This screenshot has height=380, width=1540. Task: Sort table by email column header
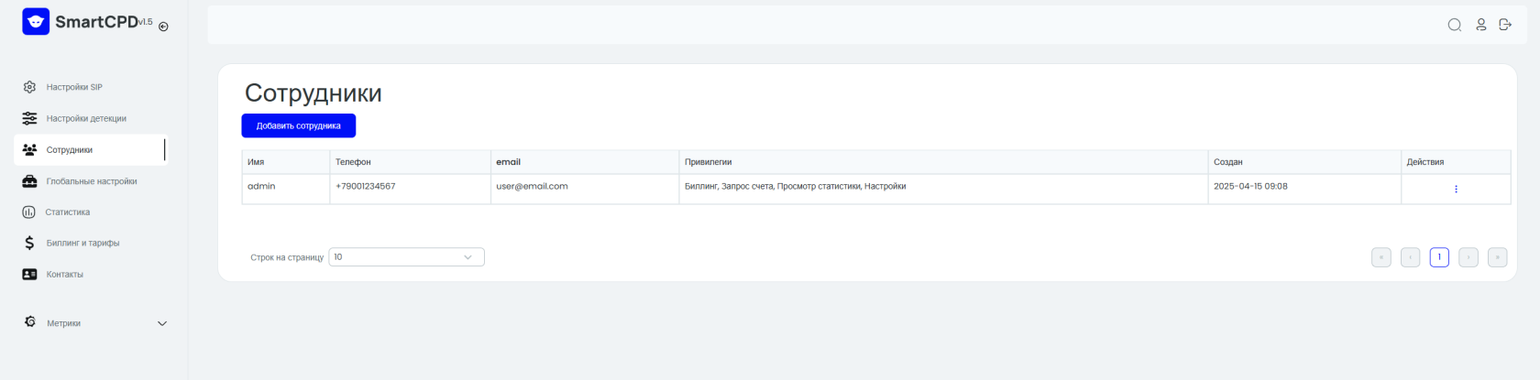coord(509,162)
